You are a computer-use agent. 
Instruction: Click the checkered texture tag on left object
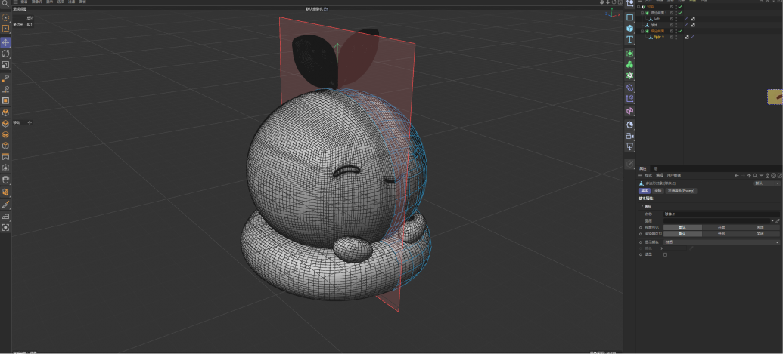693,19
